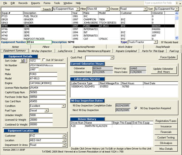Click the Description column header in equipment list

pos(47,13)
